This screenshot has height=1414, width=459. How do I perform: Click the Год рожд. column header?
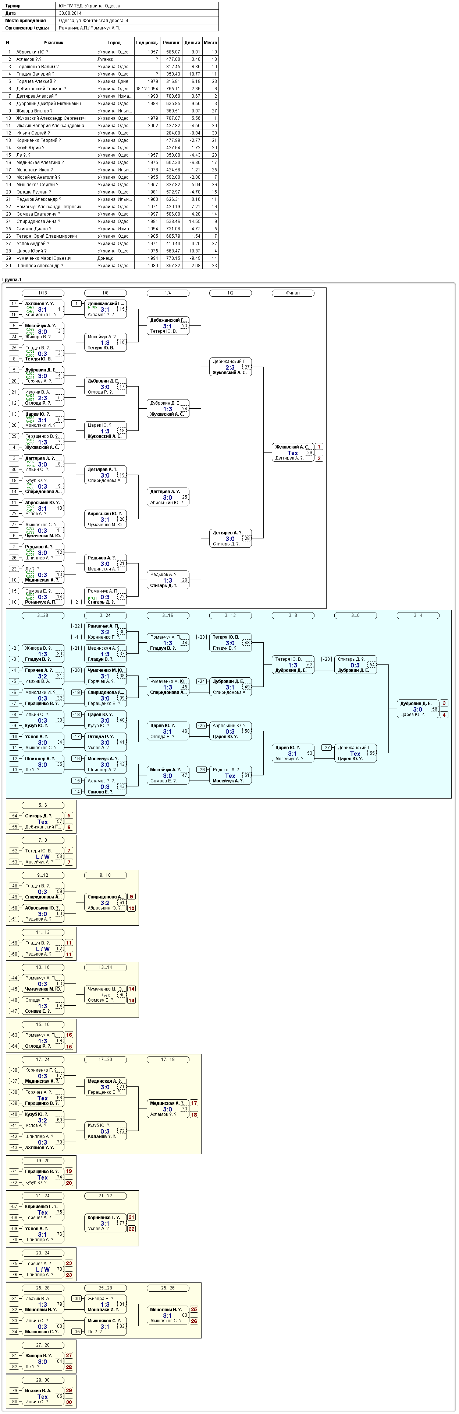147,42
